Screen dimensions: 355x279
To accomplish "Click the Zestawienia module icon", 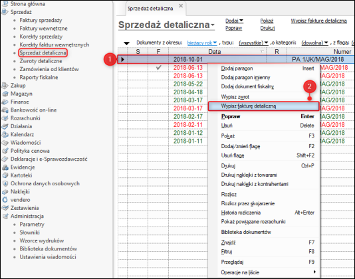I will 5,208.
